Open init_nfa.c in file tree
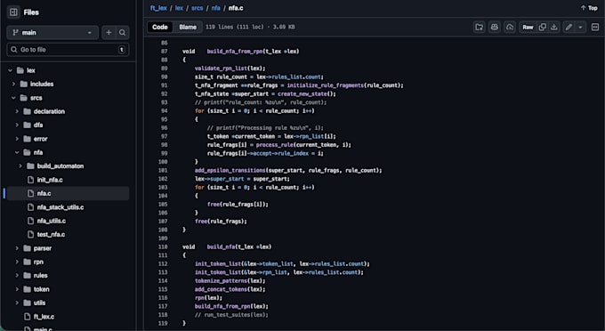The width and height of the screenshot is (605, 331). 50,180
